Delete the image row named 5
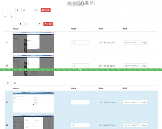This screenshot has width=162, height=129. pyautogui.click(x=7, y=125)
